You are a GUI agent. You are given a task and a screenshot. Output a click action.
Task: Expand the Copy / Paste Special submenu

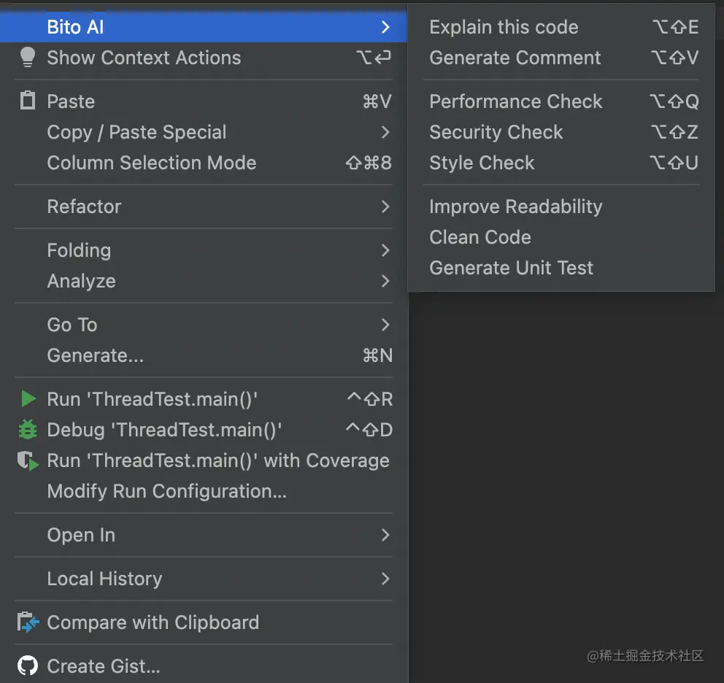385,132
